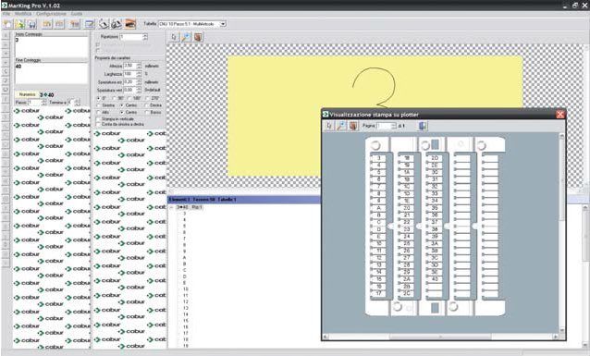Close the Visualizzazione stampa su plotter window
Image resolution: width=590 pixels, height=356 pixels.
click(560, 114)
